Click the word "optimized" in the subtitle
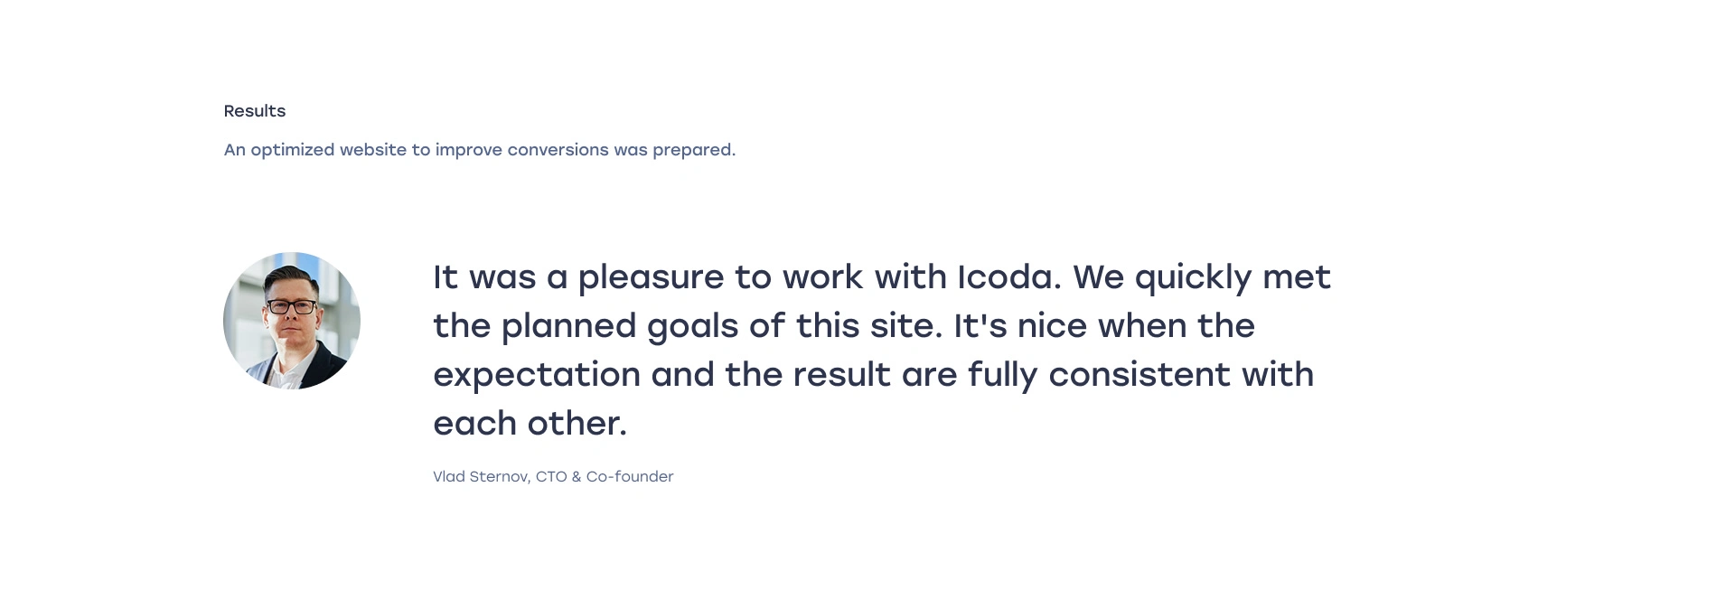This screenshot has height=590, width=1735. pyautogui.click(x=292, y=150)
